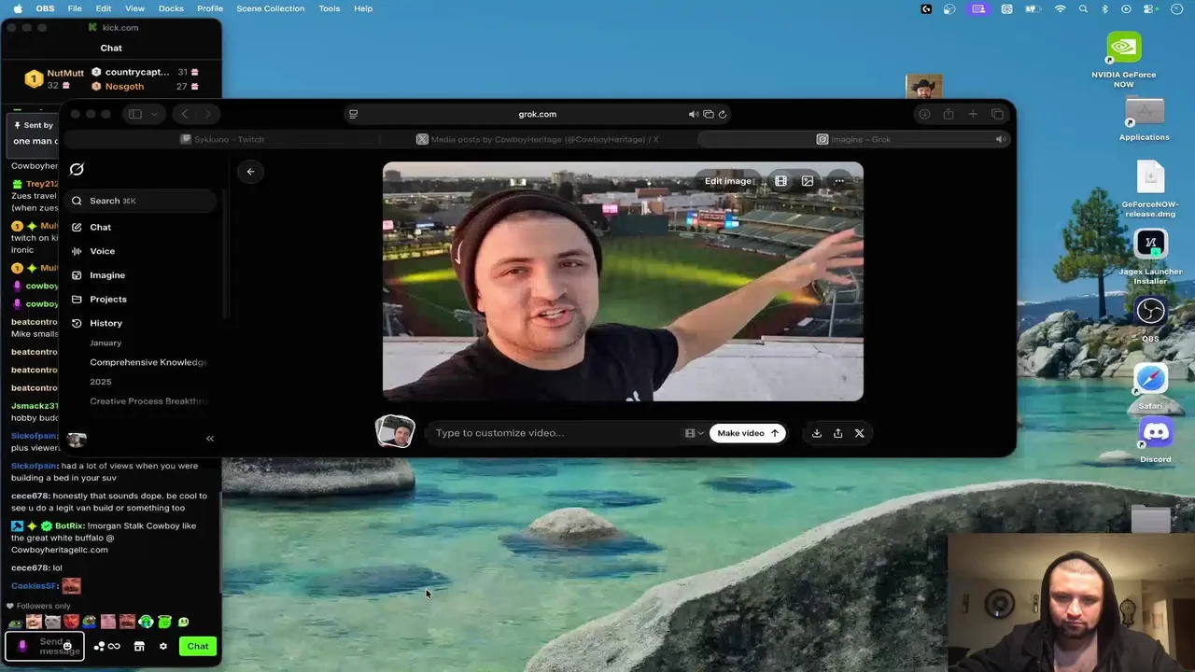The width and height of the screenshot is (1195, 672).
Task: Open Comprehensive Knowledge history entry
Action: pos(148,362)
